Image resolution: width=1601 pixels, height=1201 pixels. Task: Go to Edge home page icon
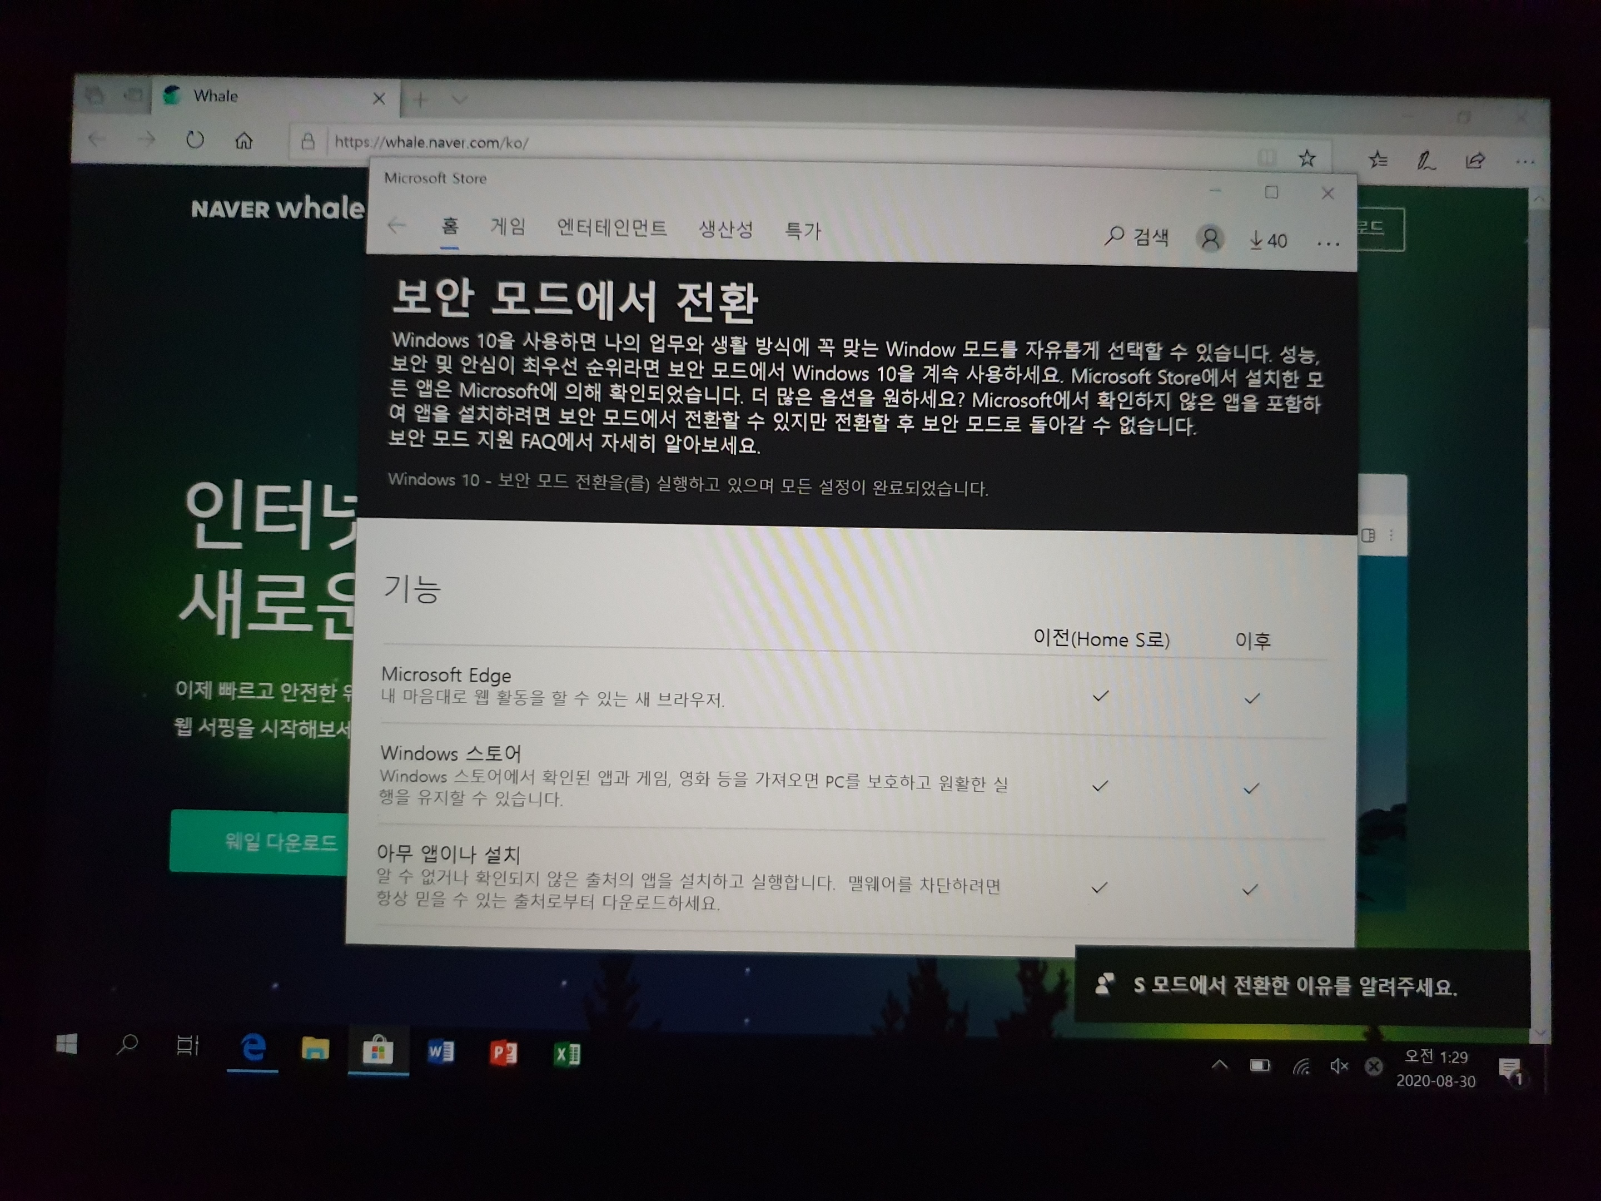pos(244,141)
